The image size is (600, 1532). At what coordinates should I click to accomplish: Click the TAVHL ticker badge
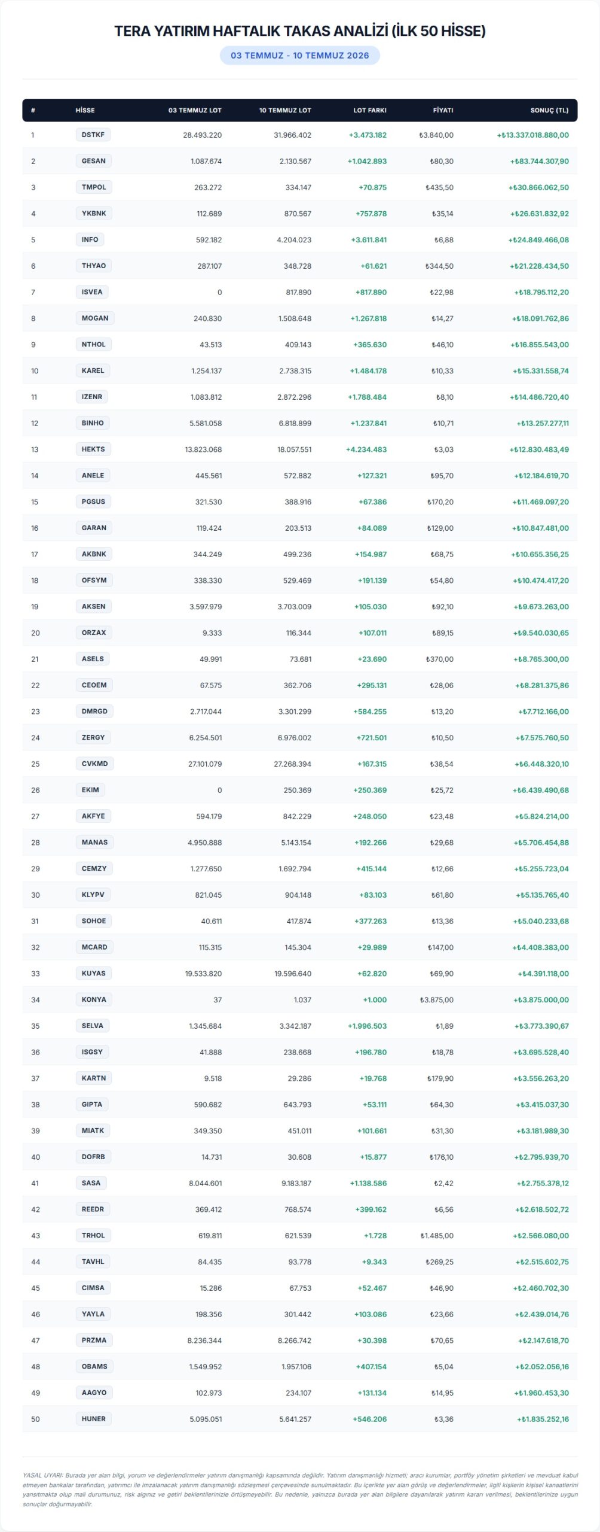click(x=93, y=1262)
